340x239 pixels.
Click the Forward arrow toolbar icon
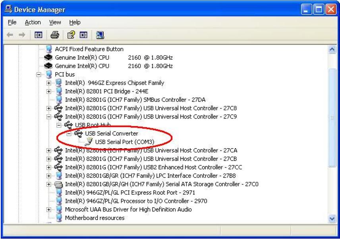tap(22, 35)
